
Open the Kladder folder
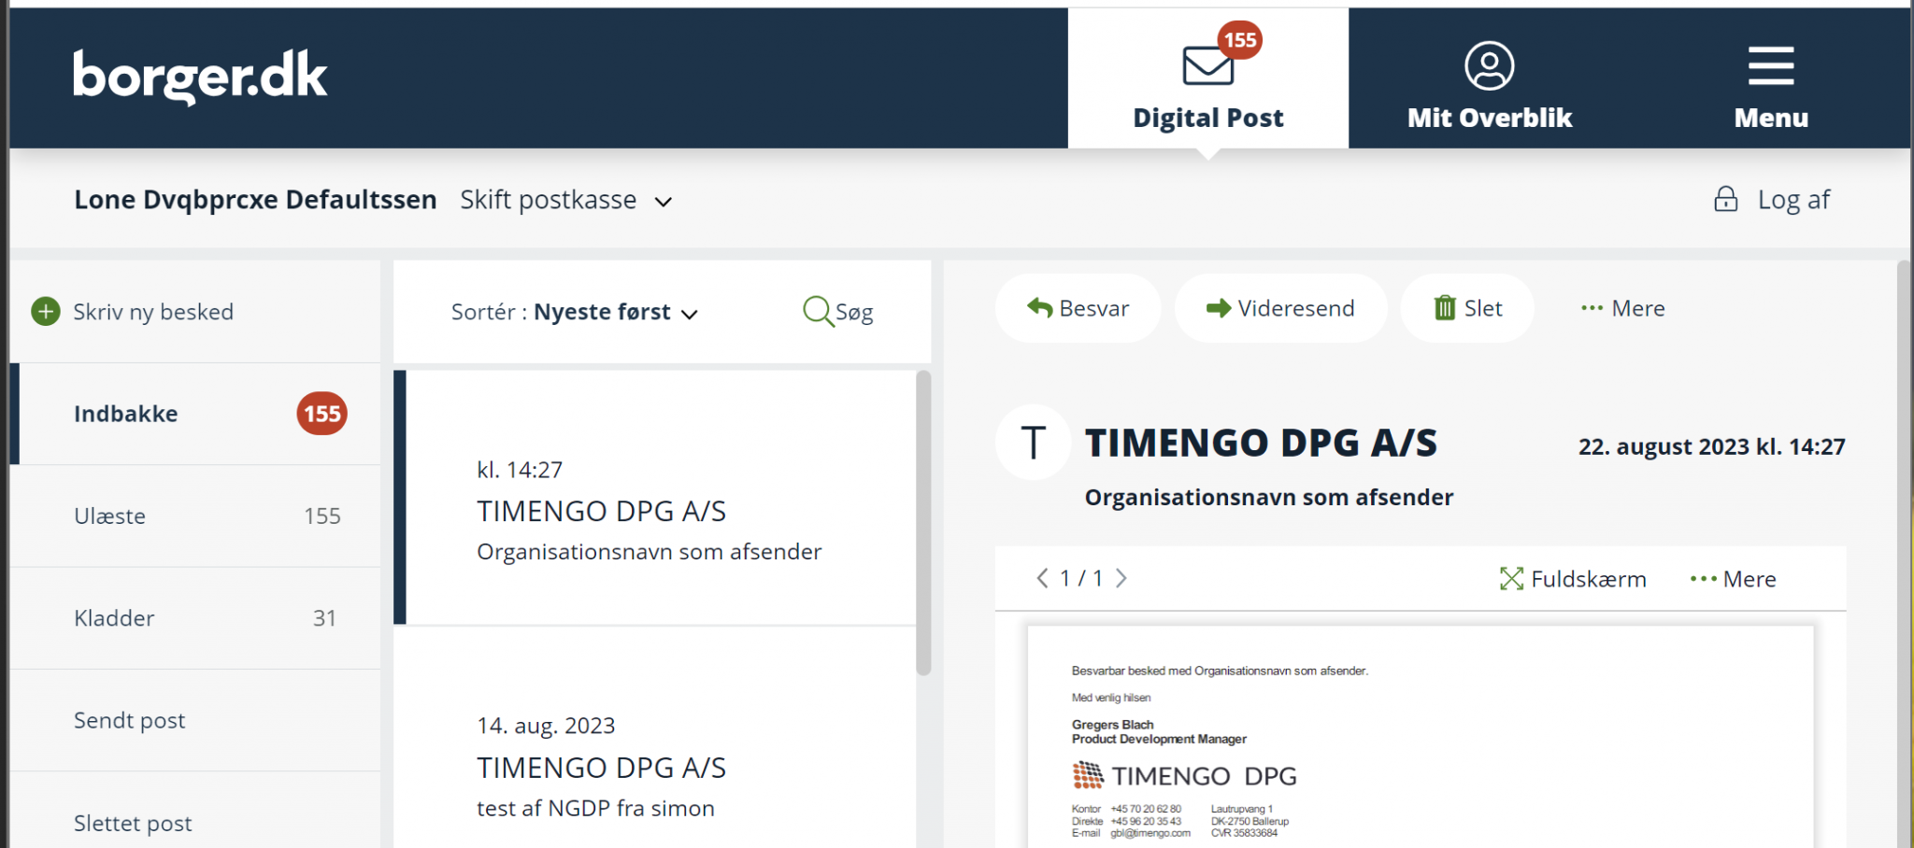114,618
